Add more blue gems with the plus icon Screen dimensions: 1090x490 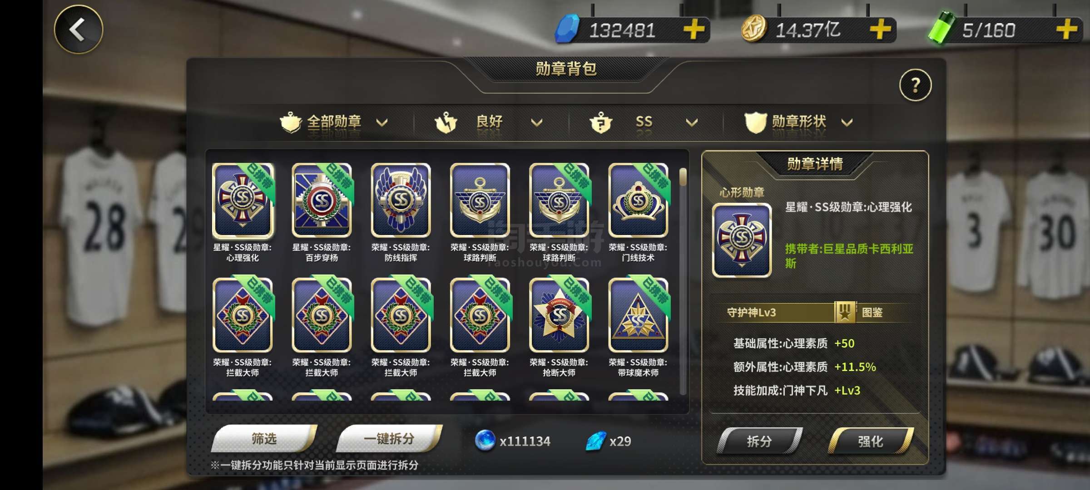694,30
